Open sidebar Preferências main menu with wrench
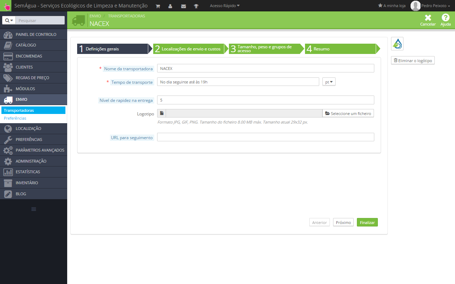Image resolution: width=455 pixels, height=284 pixels. [x=34, y=140]
